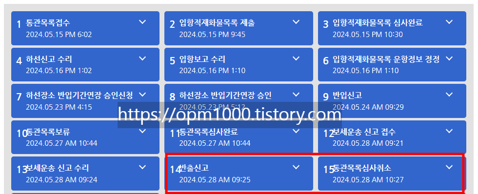Click the 하선장소 반입기간연장 승인신청 title

(79, 96)
